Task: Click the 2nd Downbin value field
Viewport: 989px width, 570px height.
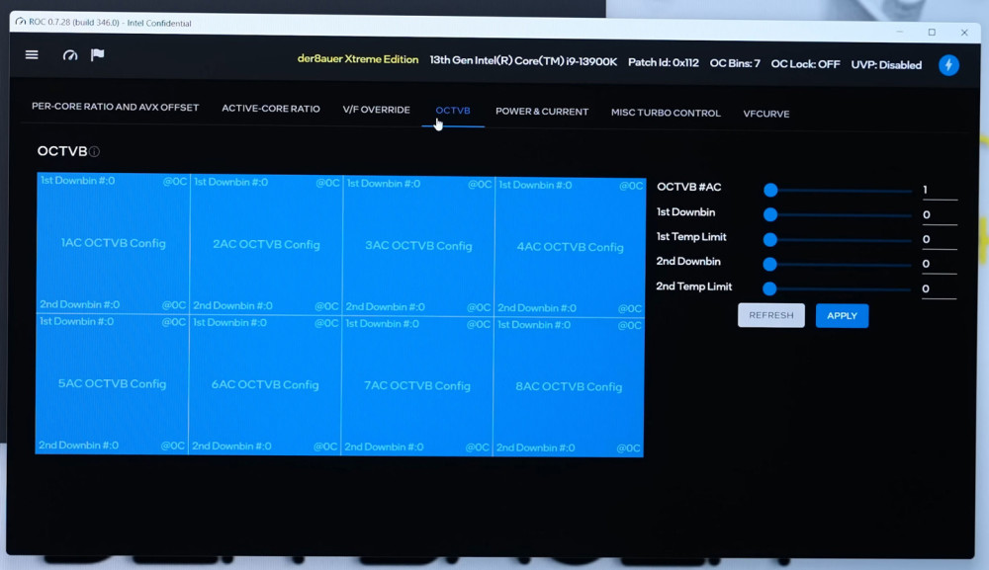Action: pyautogui.click(x=938, y=264)
